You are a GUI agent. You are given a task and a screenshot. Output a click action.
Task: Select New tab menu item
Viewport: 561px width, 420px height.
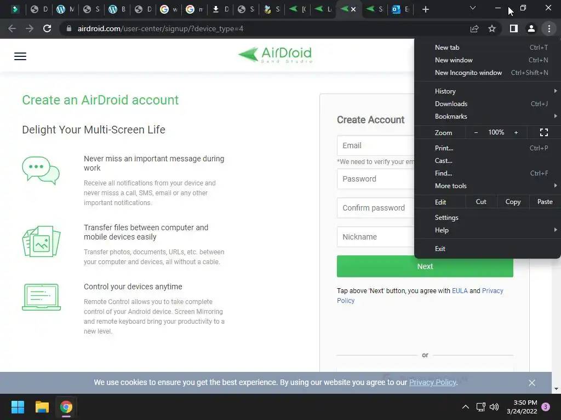coord(487,47)
